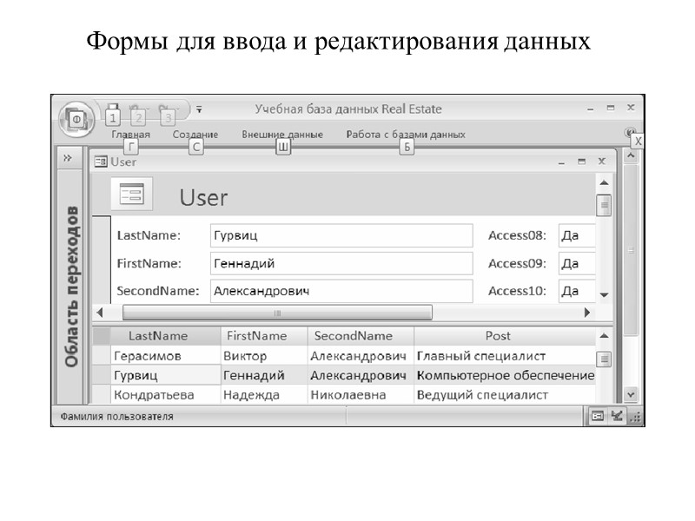Viewport: 695px width, 521px height.
Task: Click the horizontal scrollbar thumb
Action: pos(277,313)
